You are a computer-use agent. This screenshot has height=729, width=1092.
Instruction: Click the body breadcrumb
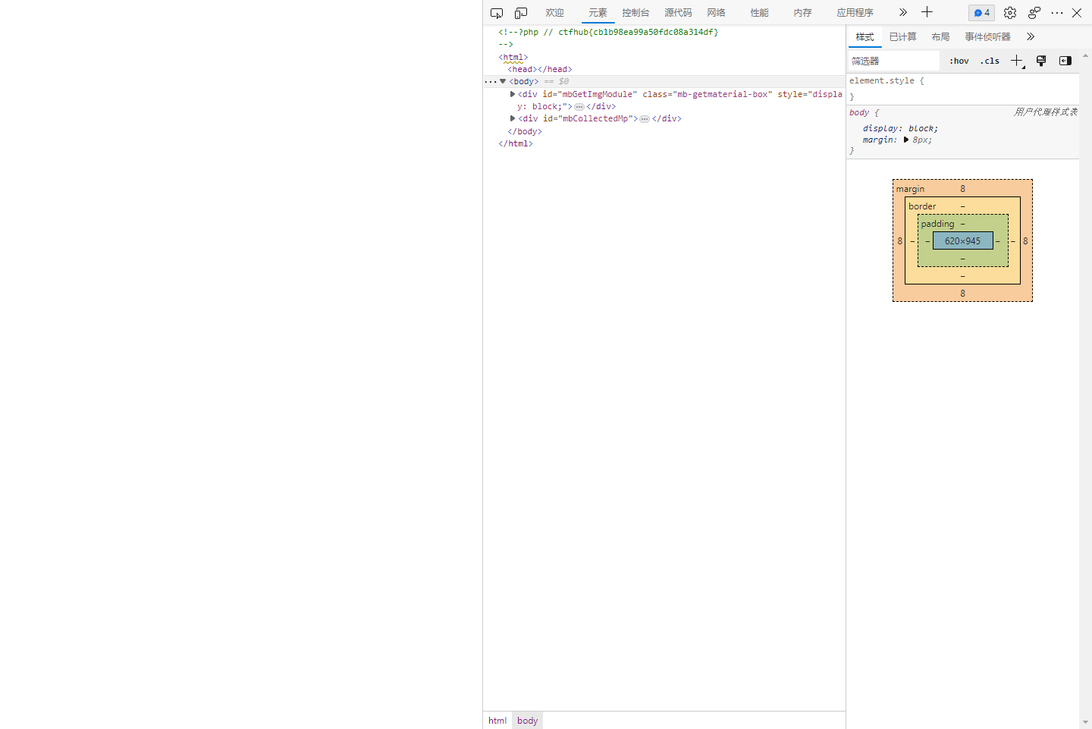(528, 721)
